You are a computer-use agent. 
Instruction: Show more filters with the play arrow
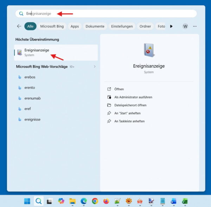pyautogui.click(x=171, y=26)
